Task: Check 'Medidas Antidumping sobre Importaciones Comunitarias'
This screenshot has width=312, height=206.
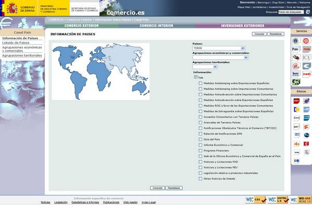Action: pyautogui.click(x=200, y=89)
